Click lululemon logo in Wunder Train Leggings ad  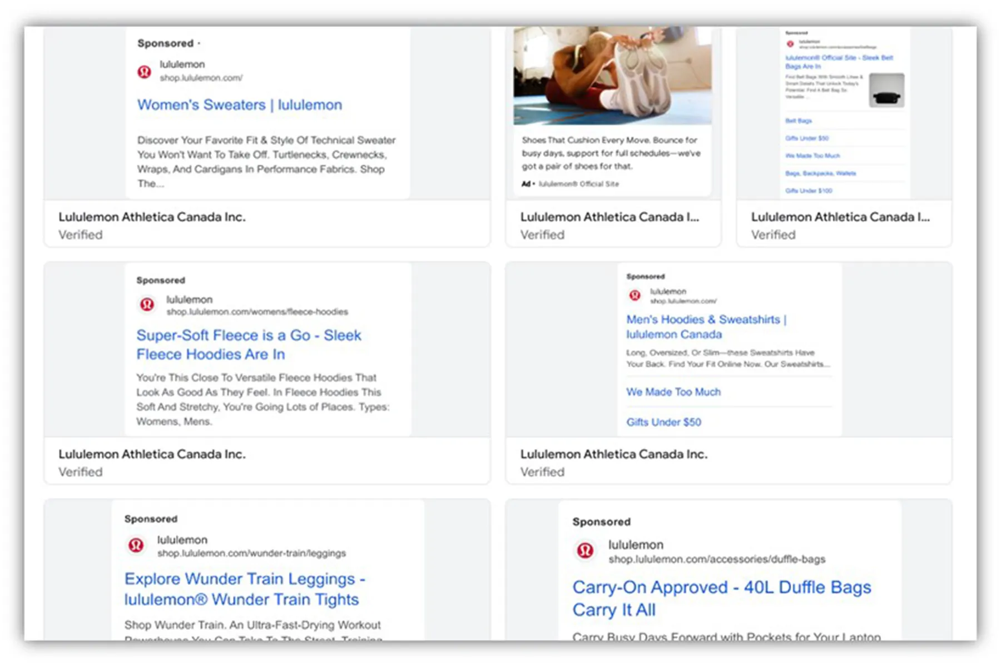point(136,545)
